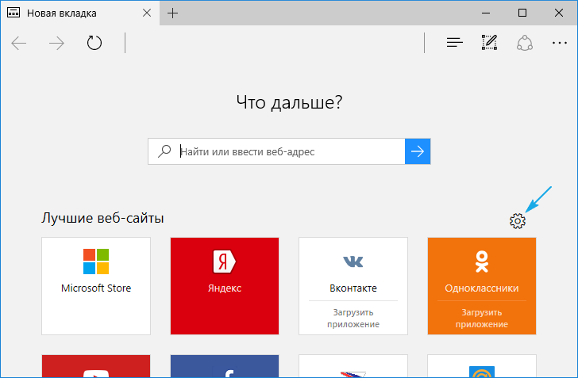This screenshot has height=378, width=578.
Task: Focus the web address search field
Action: (290, 151)
